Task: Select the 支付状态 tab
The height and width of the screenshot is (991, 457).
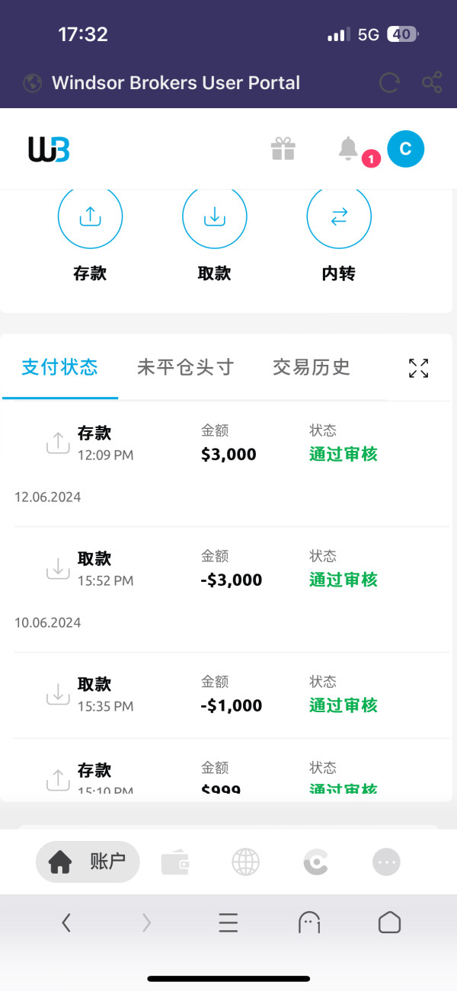Action: click(x=60, y=367)
